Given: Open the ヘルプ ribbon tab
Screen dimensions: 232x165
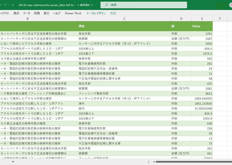Looking at the screenshot, I should point(57,13).
